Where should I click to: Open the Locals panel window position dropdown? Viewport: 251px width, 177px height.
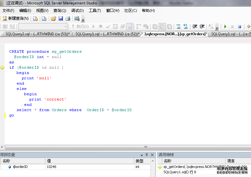point(141,155)
